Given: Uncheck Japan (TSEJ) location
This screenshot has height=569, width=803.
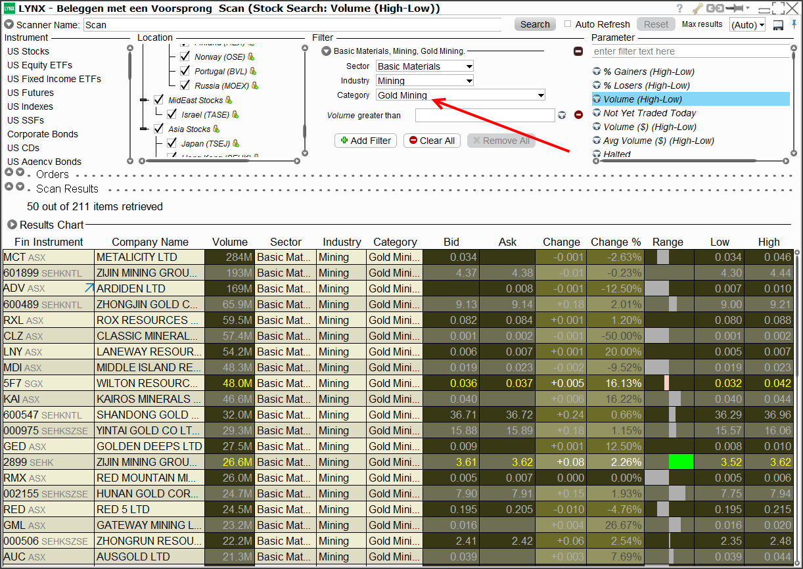Looking at the screenshot, I should click(x=172, y=143).
